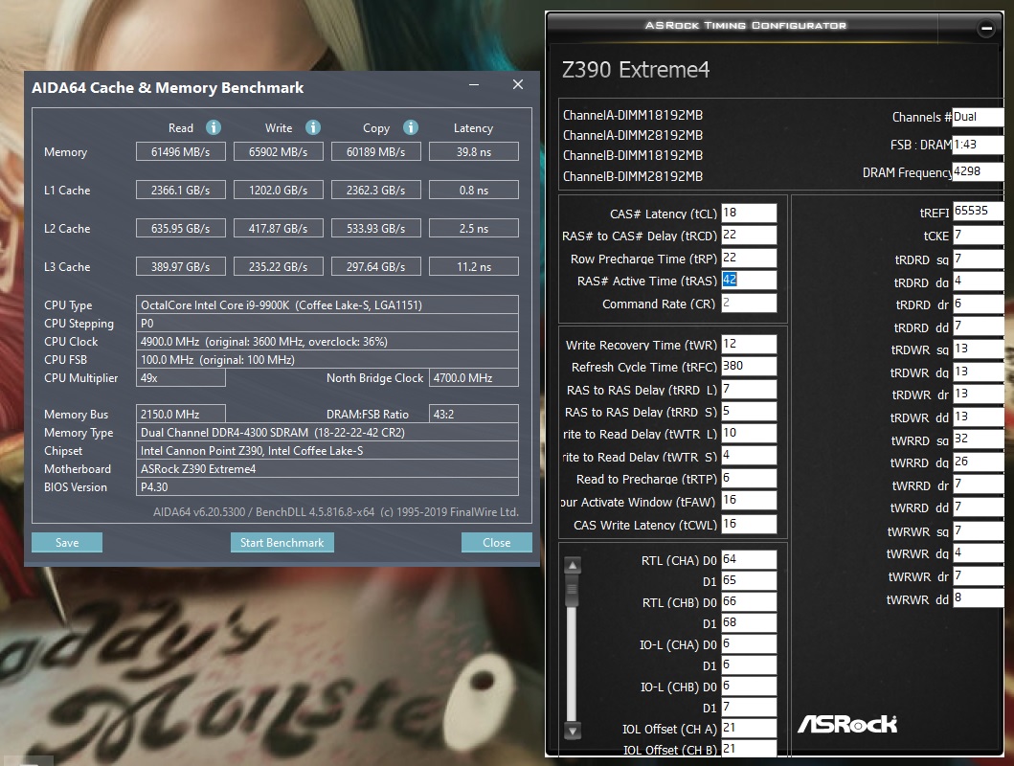The image size is (1014, 766).
Task: Click the DRAM:FSB Ratio value 43:2
Action: click(474, 414)
